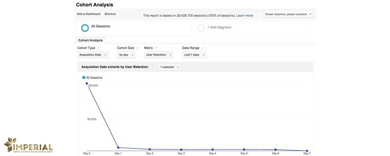
Task: Click the Date Range help icon
Action: tap(203, 48)
